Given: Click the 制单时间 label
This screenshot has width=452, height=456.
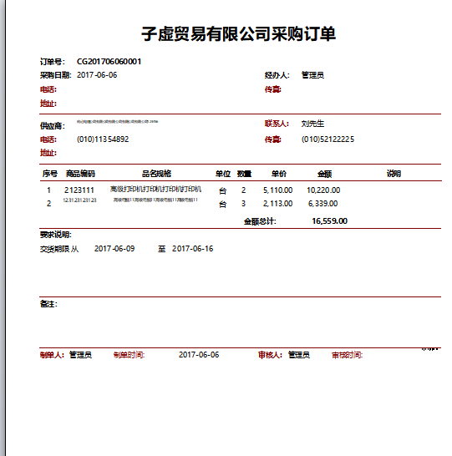Looking at the screenshot, I should click(x=130, y=355).
